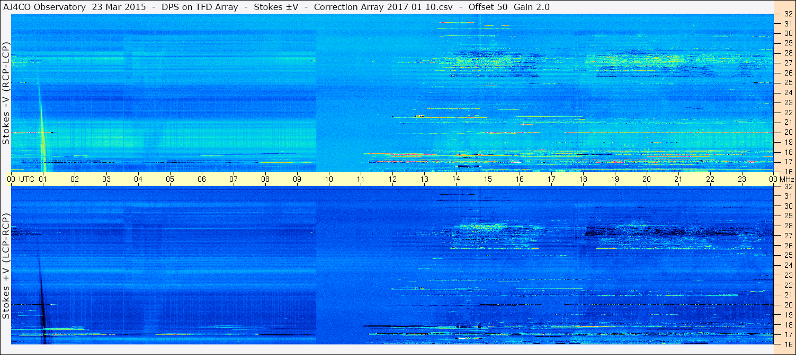This screenshot has width=796, height=355.
Task: Select the 01 hour mark on the time axis
Action: click(x=43, y=179)
